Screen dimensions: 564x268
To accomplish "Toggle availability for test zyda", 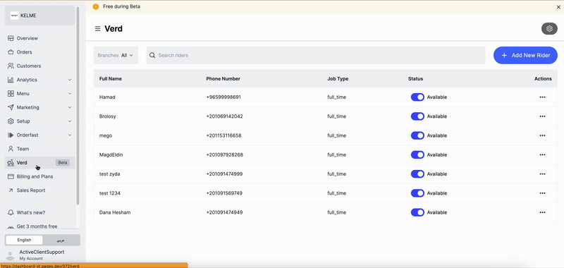I will [x=417, y=174].
